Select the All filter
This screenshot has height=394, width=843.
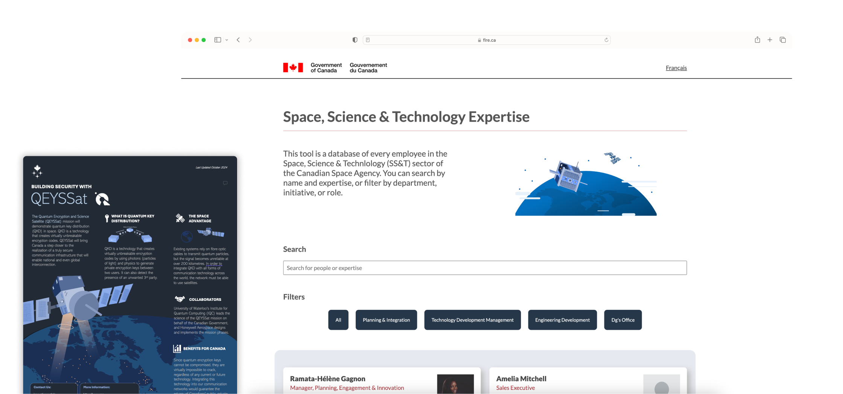tap(338, 320)
